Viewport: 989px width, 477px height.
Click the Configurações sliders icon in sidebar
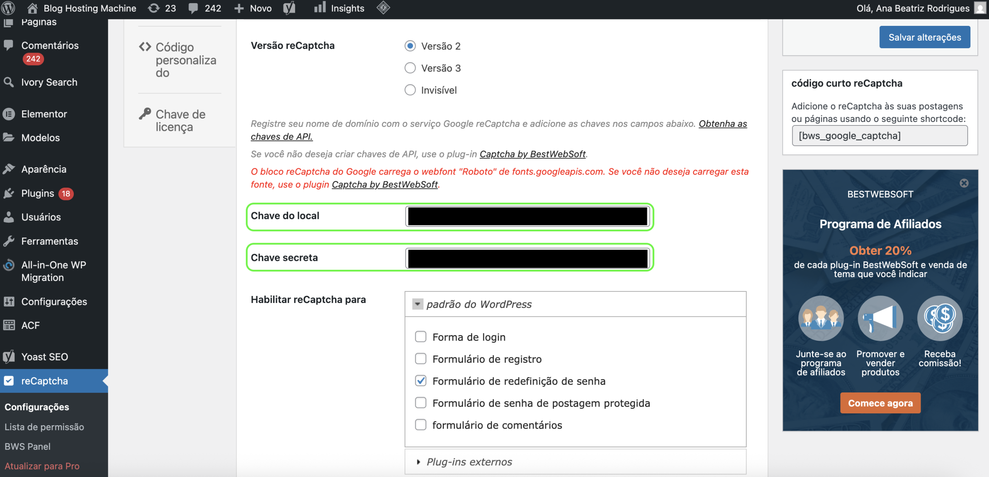[8, 301]
